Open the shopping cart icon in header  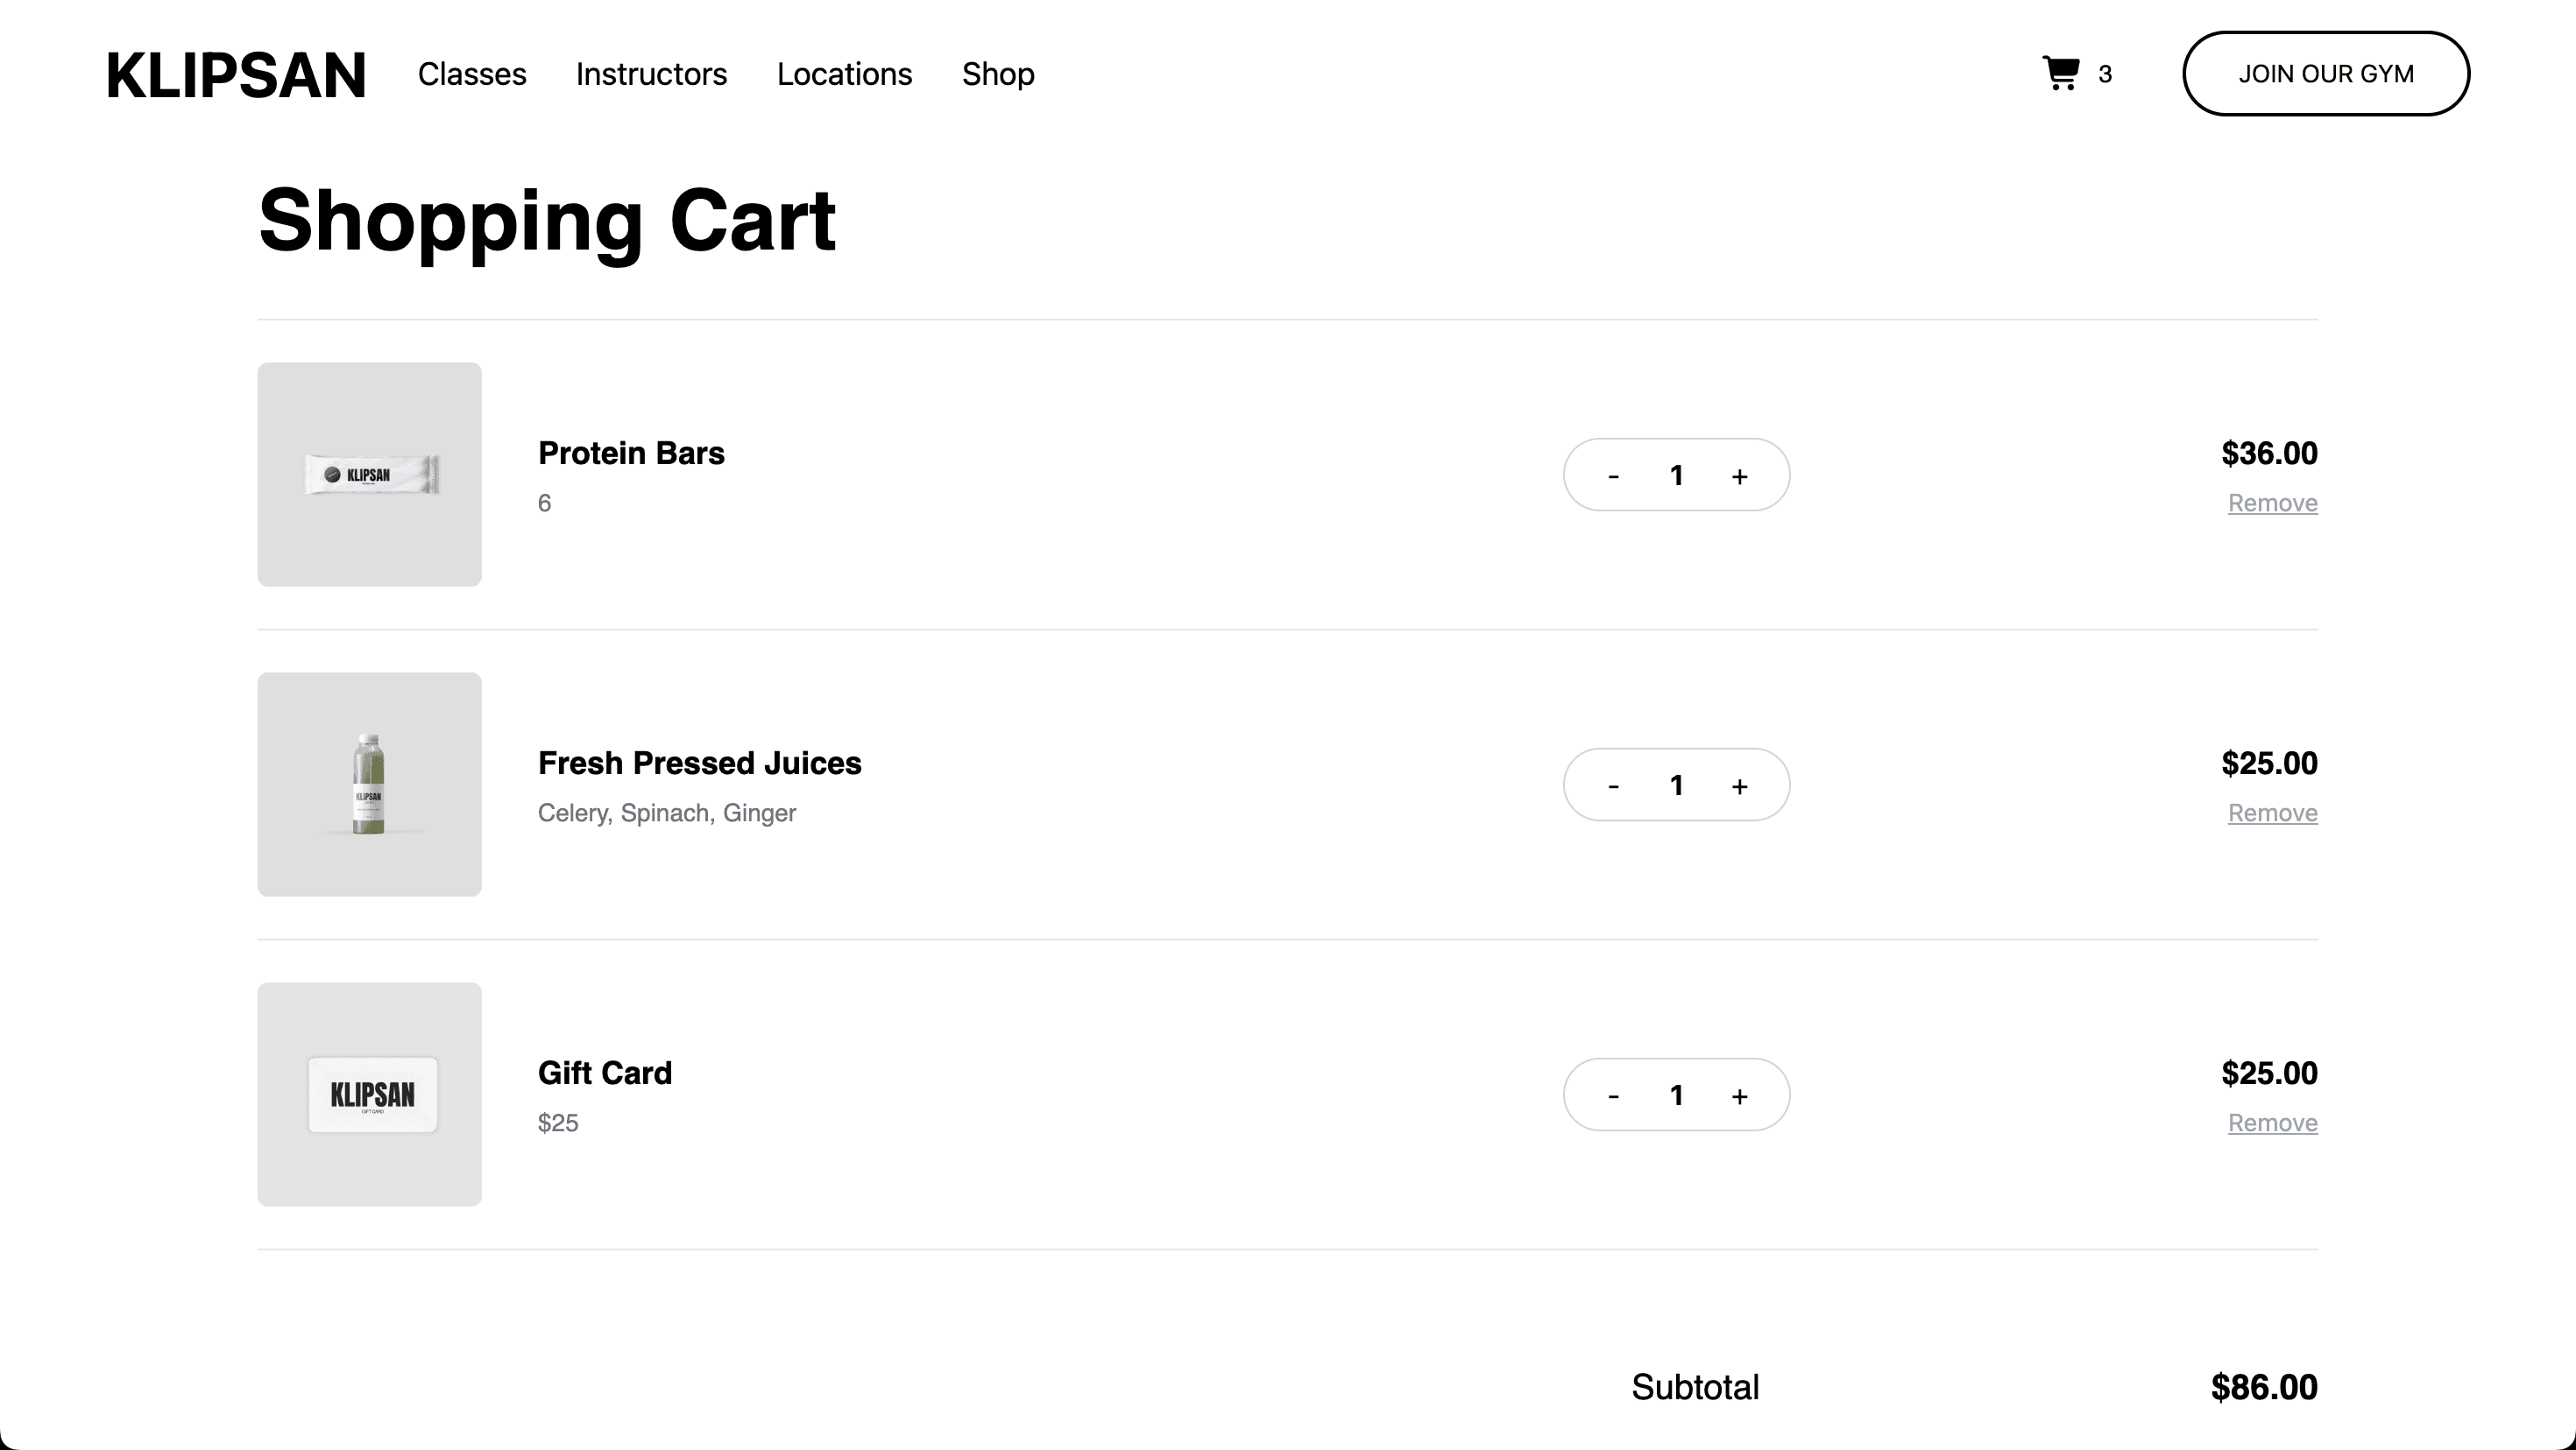[x=2061, y=73]
